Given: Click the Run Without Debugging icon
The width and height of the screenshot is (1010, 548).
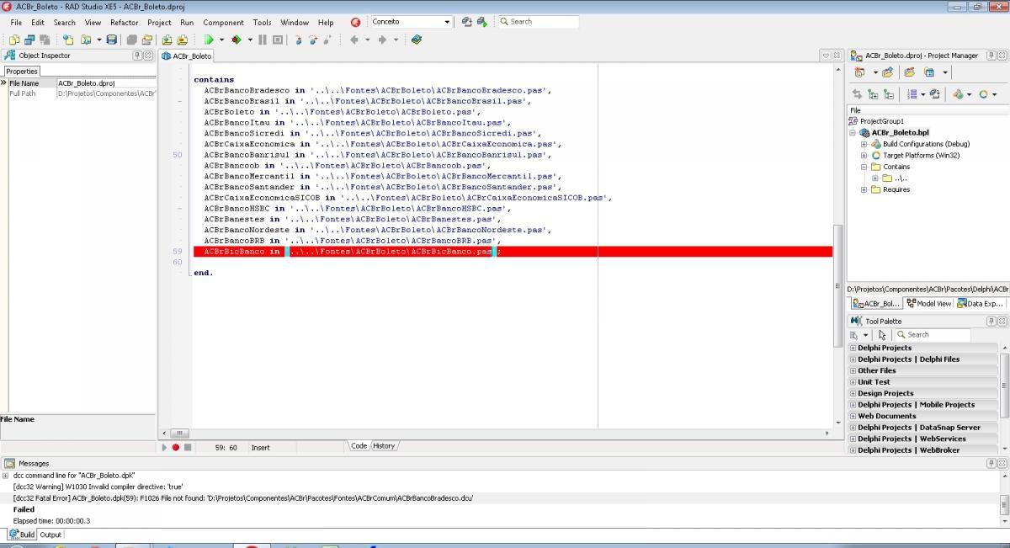Looking at the screenshot, I should (237, 39).
